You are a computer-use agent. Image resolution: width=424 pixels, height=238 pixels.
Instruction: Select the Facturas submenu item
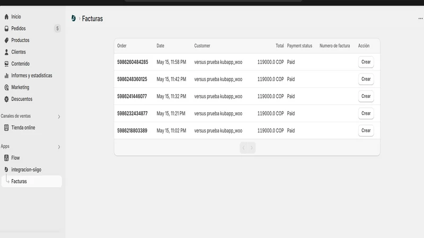(31, 181)
